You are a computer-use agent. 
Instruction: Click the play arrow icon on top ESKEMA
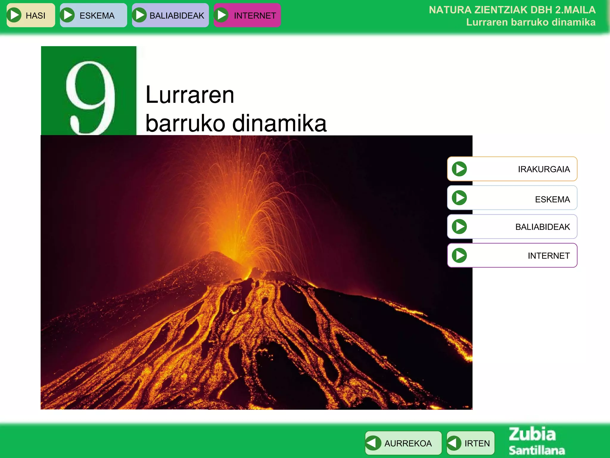(68, 15)
